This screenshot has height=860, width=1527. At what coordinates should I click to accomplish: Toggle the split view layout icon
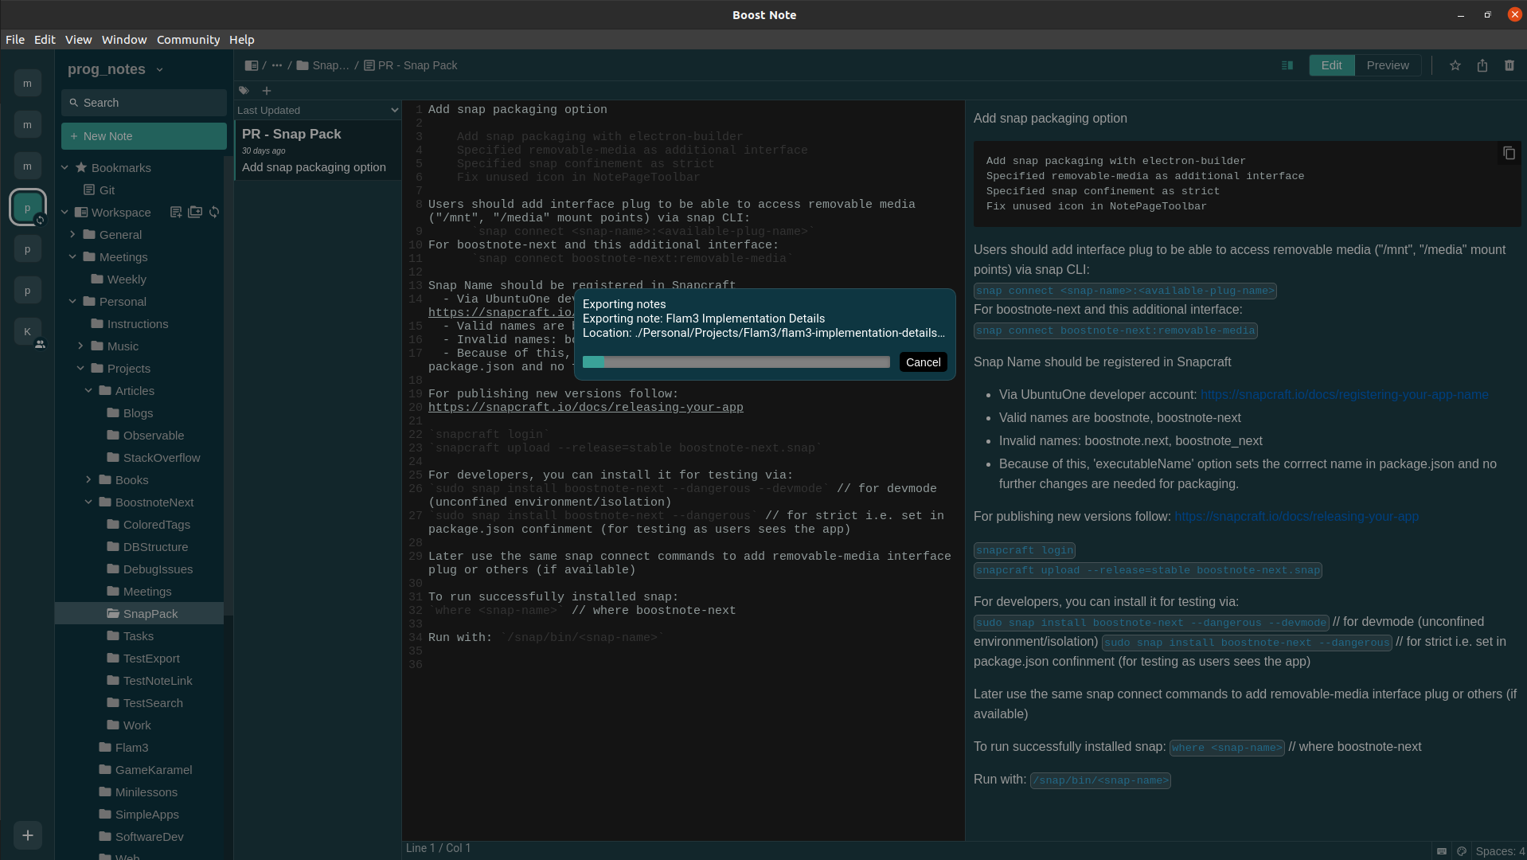click(1287, 65)
